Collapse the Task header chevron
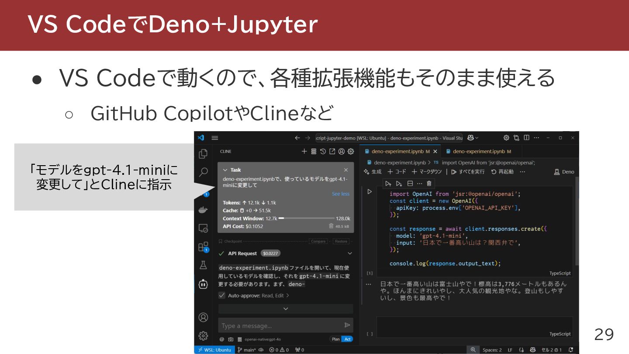 pyautogui.click(x=225, y=170)
